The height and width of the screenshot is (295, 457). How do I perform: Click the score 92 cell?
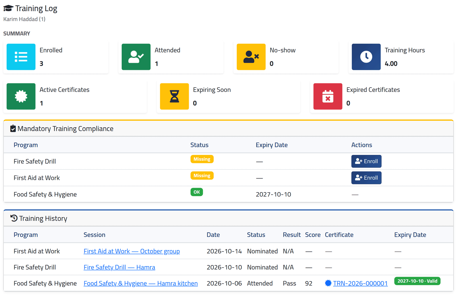308,283
